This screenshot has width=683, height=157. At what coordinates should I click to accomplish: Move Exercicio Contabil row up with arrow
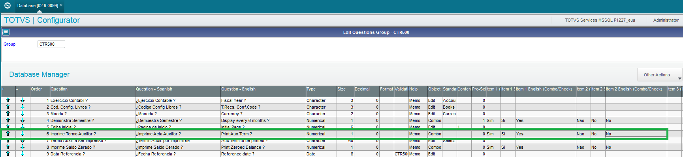pyautogui.click(x=8, y=100)
